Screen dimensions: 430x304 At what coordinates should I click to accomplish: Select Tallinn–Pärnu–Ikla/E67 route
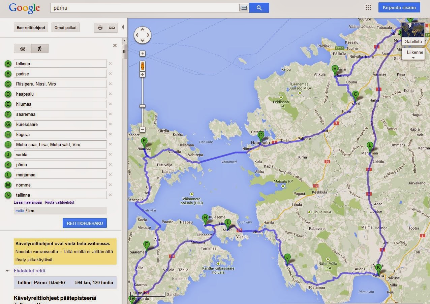65,282
